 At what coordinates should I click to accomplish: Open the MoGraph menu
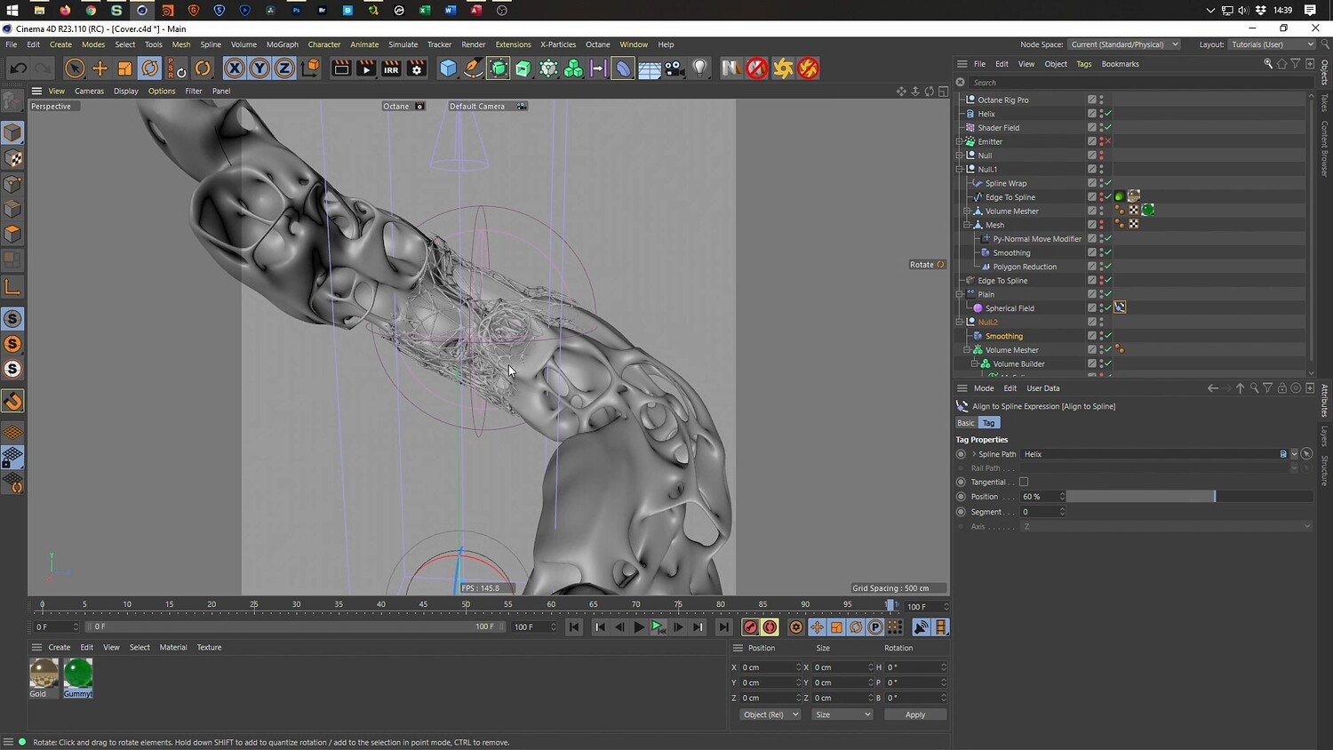click(282, 44)
